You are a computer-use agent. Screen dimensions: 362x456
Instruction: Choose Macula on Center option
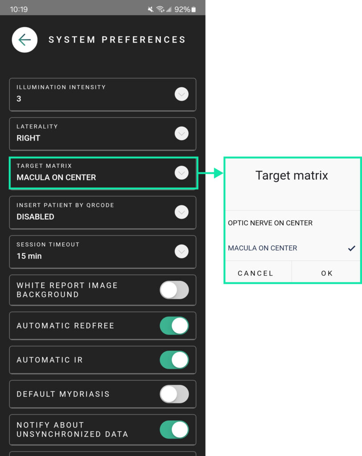[x=263, y=248]
